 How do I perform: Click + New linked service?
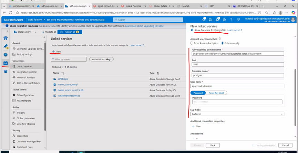tap(56, 52)
